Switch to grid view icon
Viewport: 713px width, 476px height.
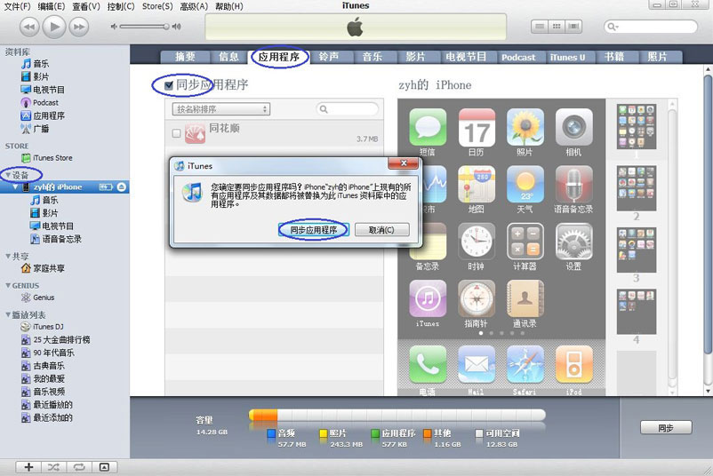[x=557, y=27]
